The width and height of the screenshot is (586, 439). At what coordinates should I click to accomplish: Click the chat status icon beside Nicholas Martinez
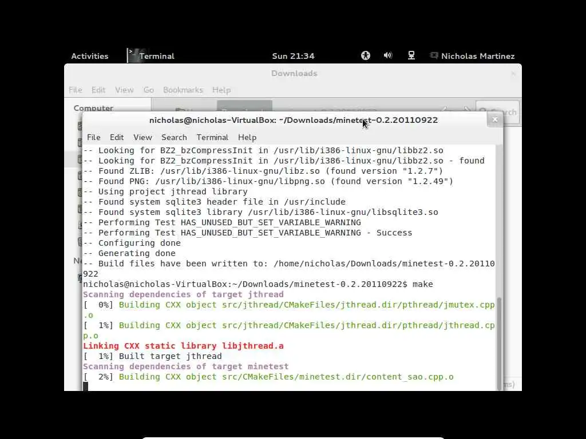click(x=434, y=55)
